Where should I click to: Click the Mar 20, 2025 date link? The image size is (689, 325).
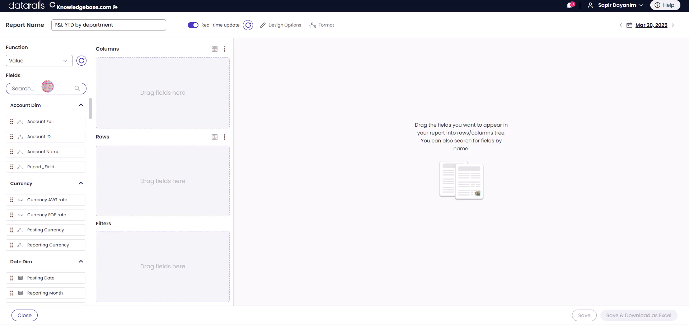point(651,25)
